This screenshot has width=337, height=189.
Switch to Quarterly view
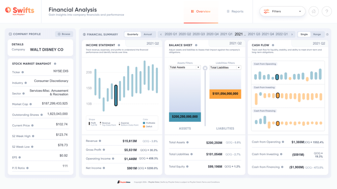tap(132, 35)
